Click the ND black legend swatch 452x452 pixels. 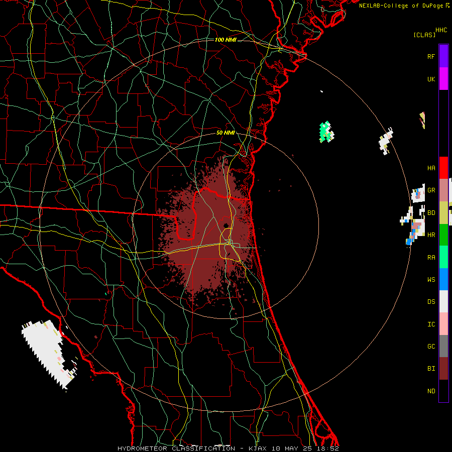click(x=443, y=391)
